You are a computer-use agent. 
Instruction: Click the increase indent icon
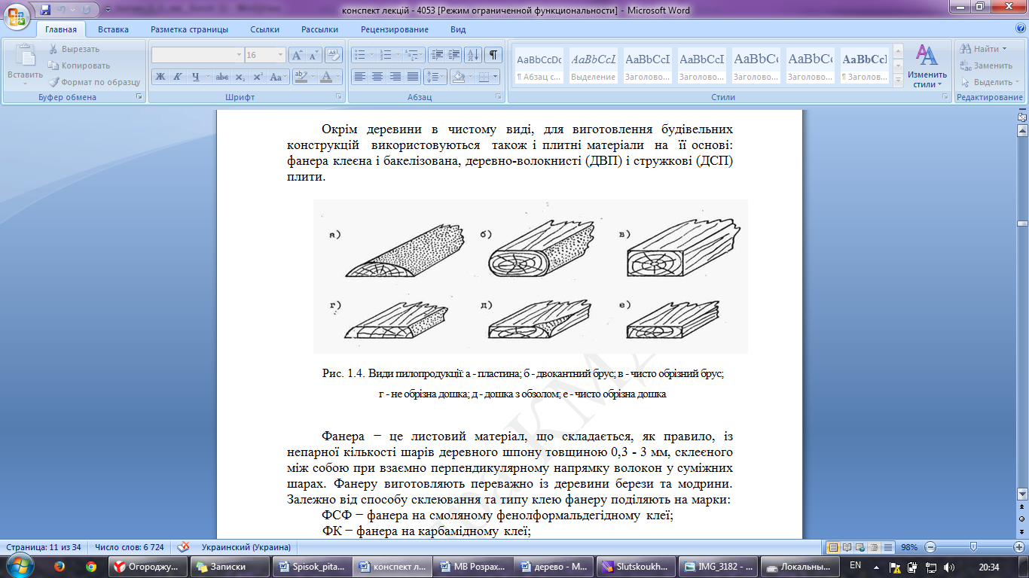(x=453, y=55)
